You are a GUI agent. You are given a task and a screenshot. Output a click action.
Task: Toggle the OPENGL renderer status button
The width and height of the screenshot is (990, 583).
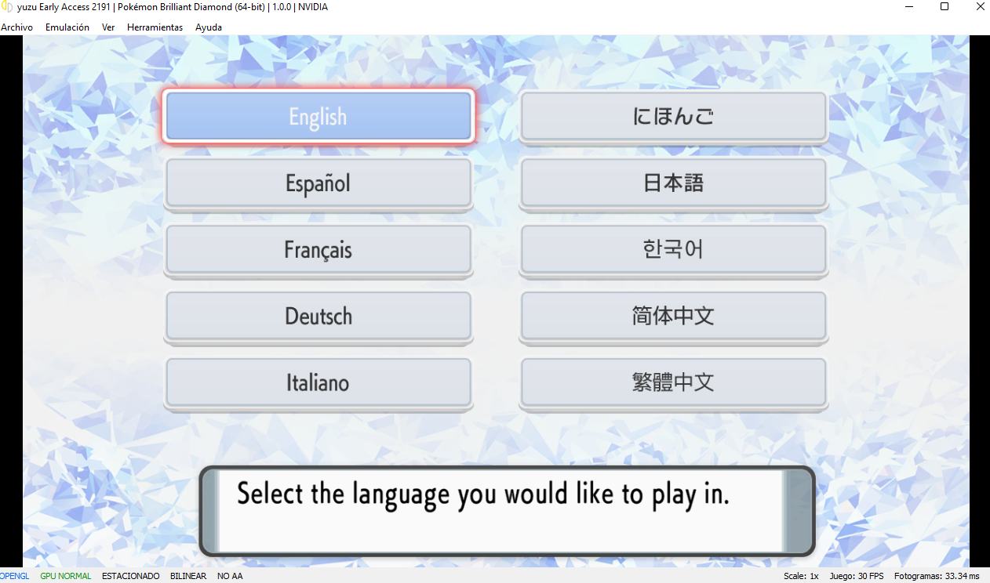tap(14, 576)
